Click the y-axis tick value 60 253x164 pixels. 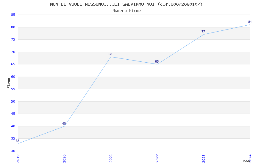click(13, 77)
